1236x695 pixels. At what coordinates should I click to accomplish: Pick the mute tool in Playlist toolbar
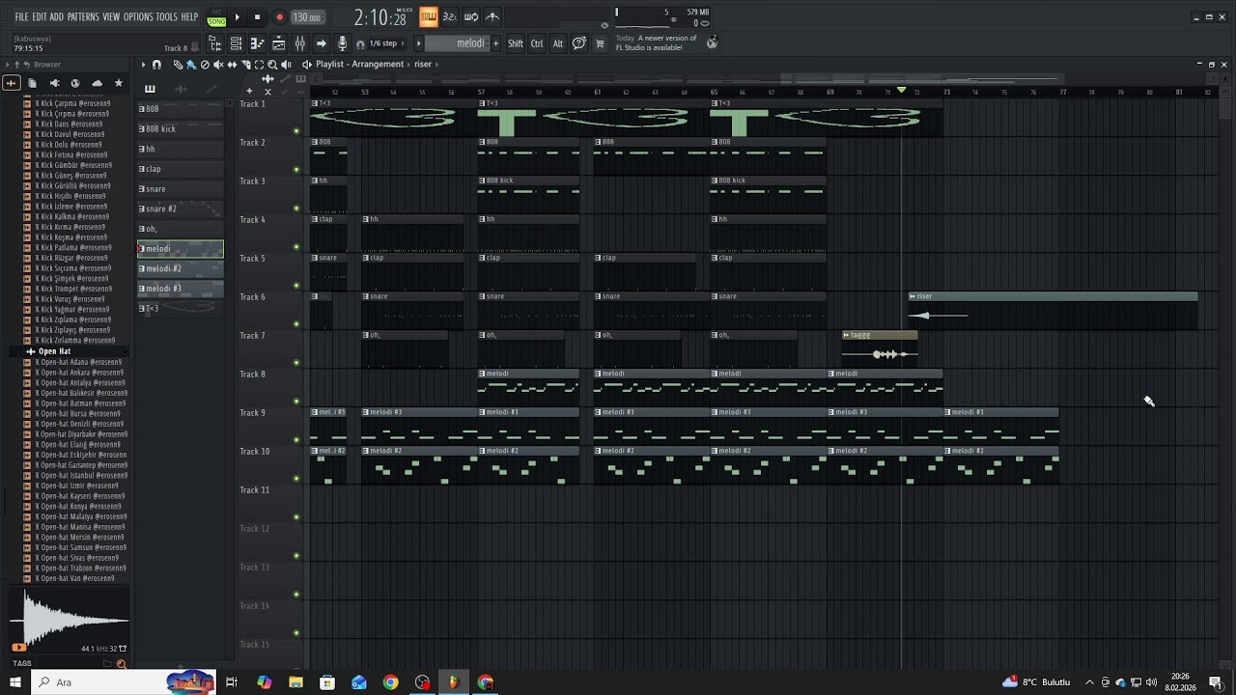click(218, 65)
